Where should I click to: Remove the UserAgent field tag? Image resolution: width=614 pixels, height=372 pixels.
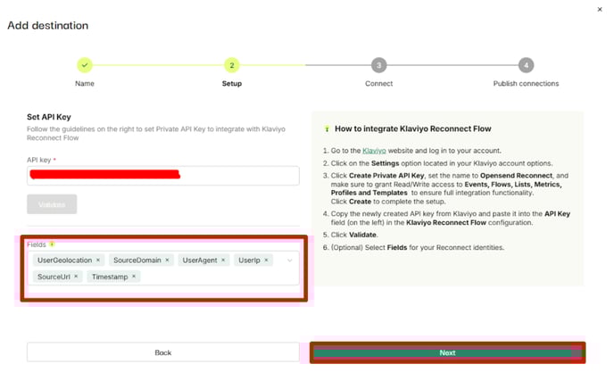click(223, 260)
